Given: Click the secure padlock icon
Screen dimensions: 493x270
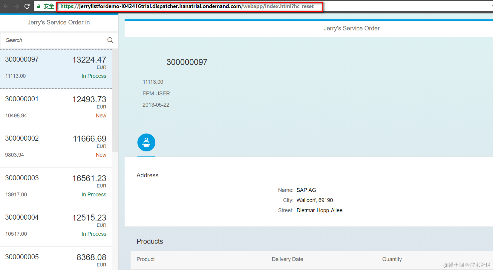Looking at the screenshot, I should pyautogui.click(x=39, y=6).
